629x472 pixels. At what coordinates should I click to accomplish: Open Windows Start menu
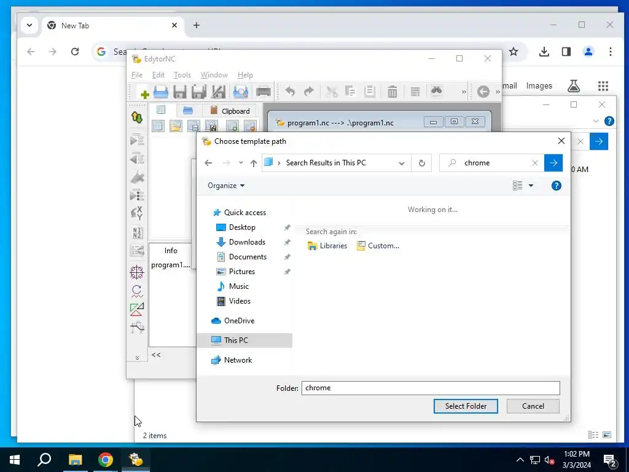(15, 460)
